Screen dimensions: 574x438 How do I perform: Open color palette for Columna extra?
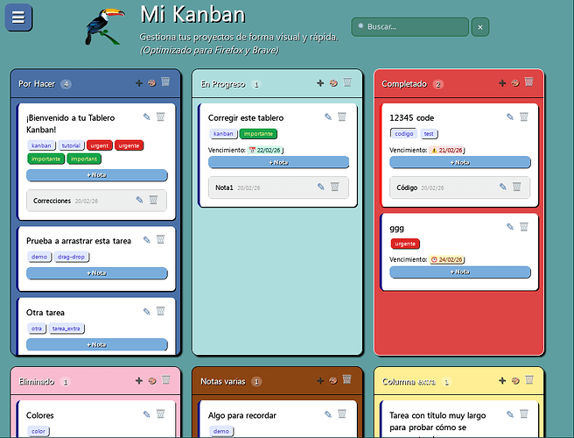514,380
